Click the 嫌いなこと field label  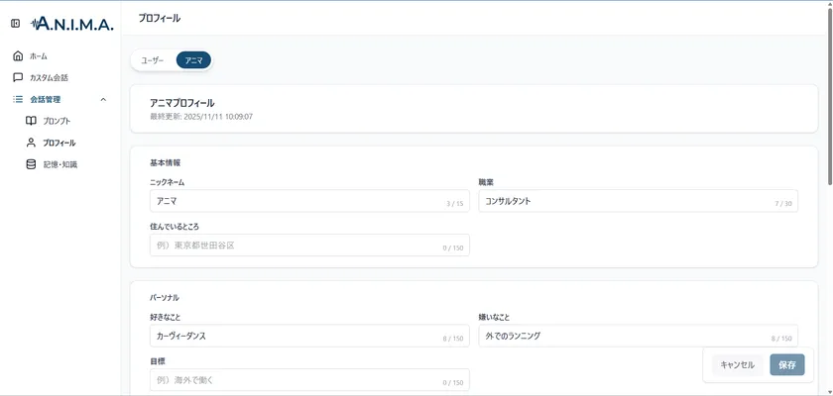[x=494, y=317]
